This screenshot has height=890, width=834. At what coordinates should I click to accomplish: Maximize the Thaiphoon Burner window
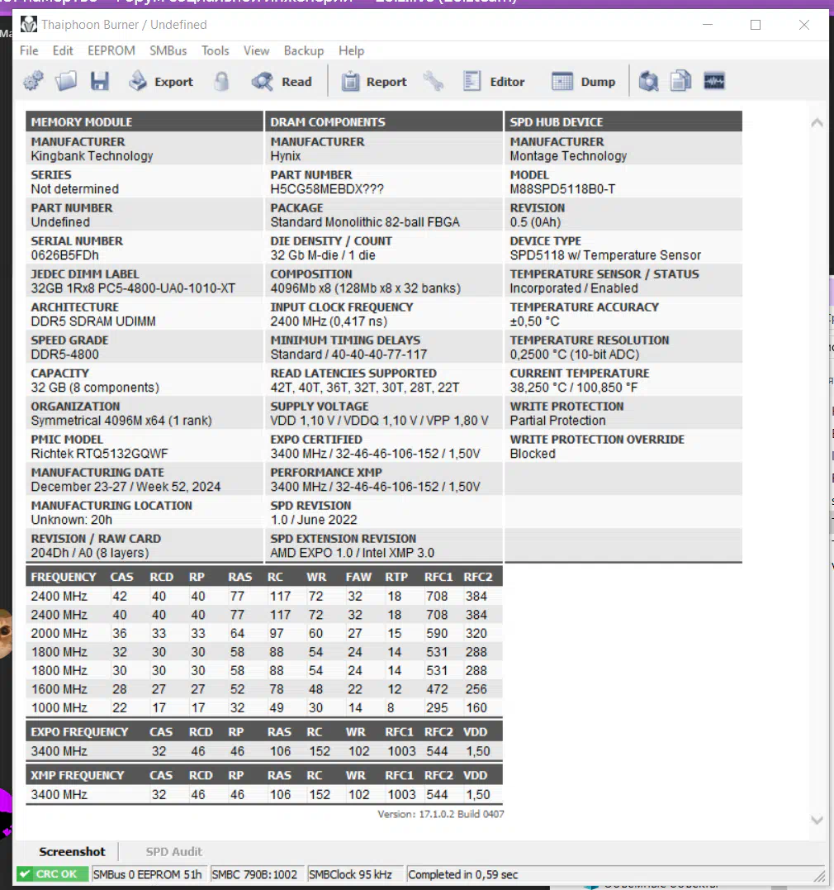[x=755, y=25]
